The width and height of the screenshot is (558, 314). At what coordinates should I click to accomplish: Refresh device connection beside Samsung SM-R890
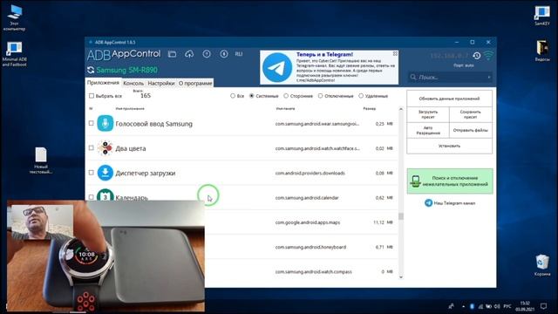pyautogui.click(x=91, y=70)
